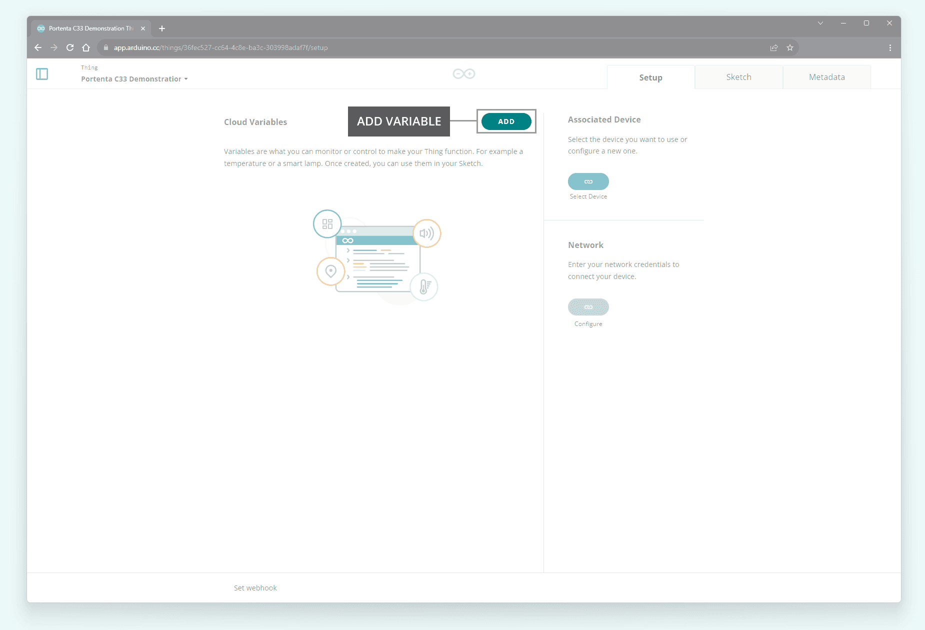925x630 pixels.
Task: Toggle the sidebar panel icon
Action: [x=42, y=74]
